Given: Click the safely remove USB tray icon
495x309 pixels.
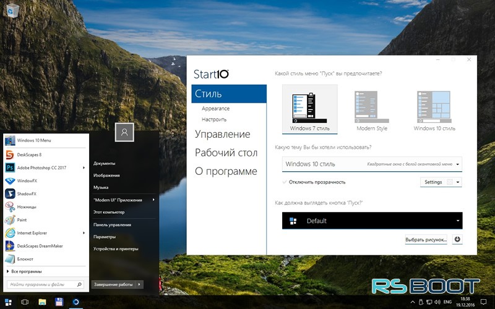Looking at the screenshot, I should click(x=421, y=302).
